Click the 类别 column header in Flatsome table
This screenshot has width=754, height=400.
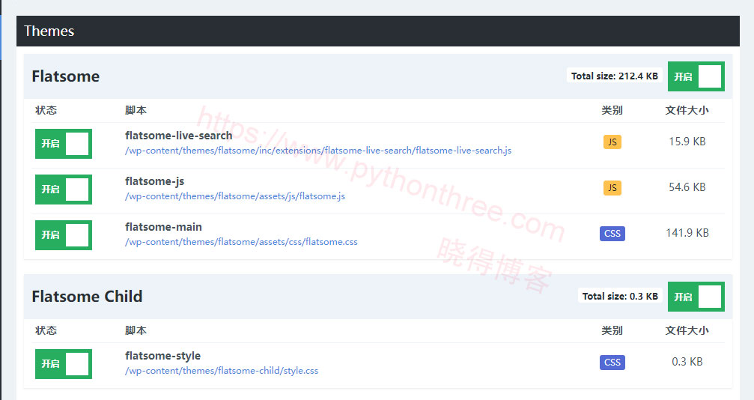pos(612,110)
